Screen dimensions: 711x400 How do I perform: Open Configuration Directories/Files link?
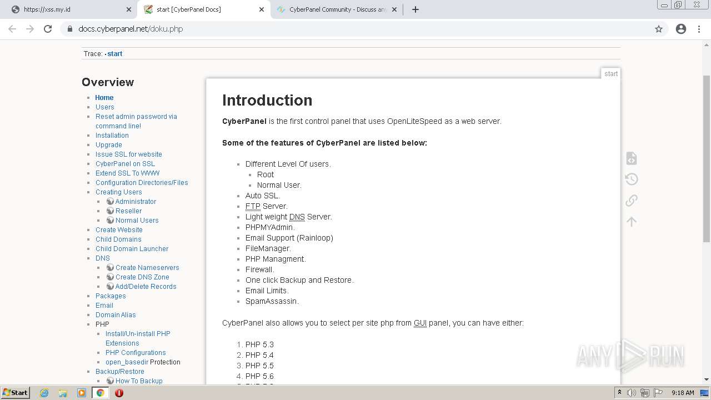click(142, 183)
